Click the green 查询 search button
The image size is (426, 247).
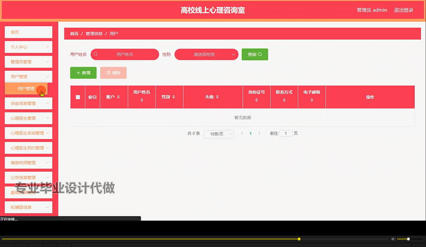tap(255, 54)
